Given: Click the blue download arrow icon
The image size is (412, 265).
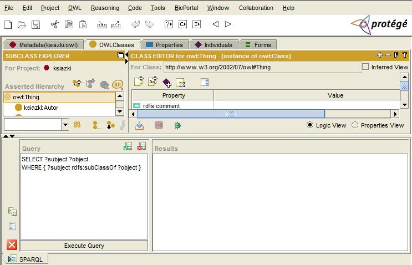Looking at the screenshot, I should (x=140, y=125).
